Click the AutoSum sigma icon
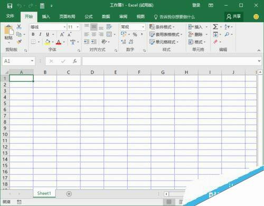 pos(215,27)
